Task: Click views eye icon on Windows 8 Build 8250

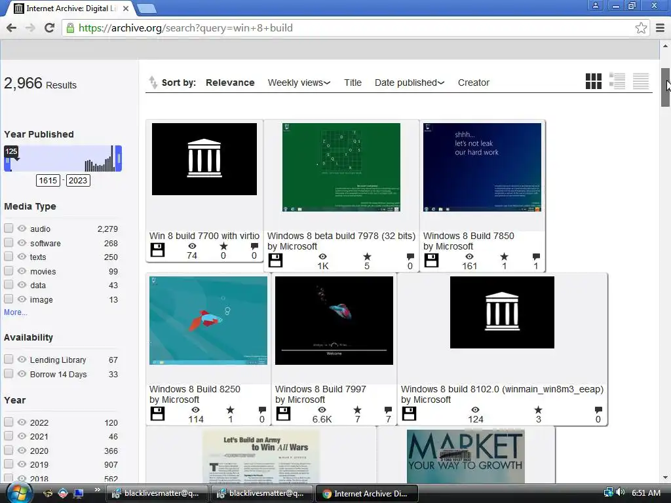Action: tap(195, 410)
